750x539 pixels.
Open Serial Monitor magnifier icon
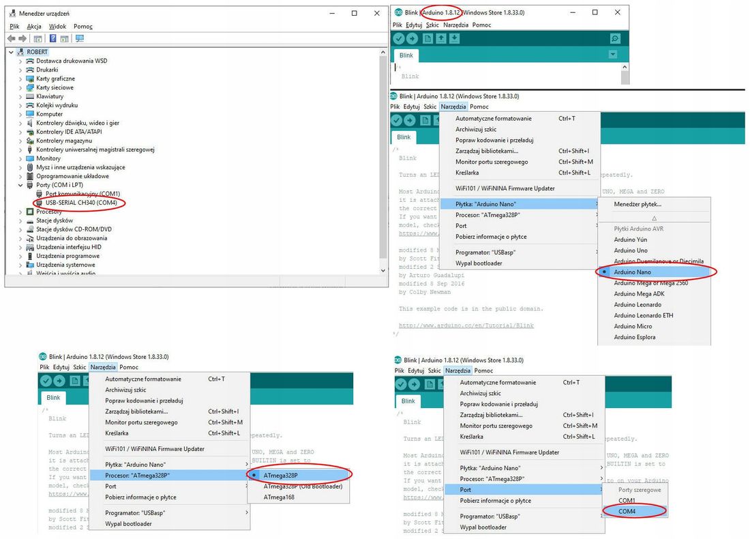click(x=615, y=39)
